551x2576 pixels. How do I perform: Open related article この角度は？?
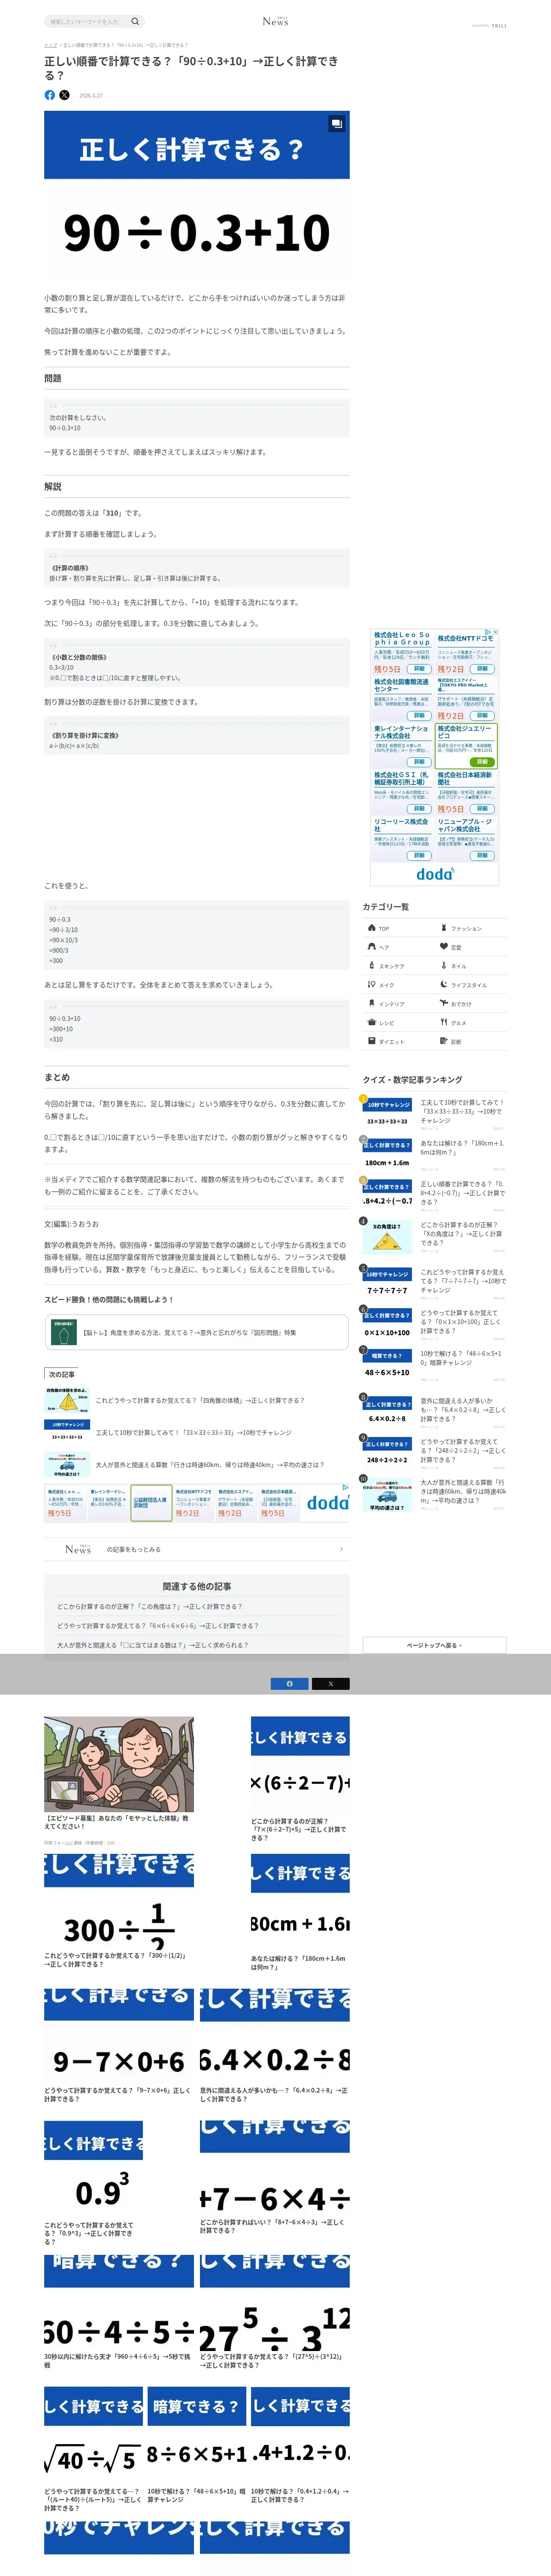tap(150, 1606)
